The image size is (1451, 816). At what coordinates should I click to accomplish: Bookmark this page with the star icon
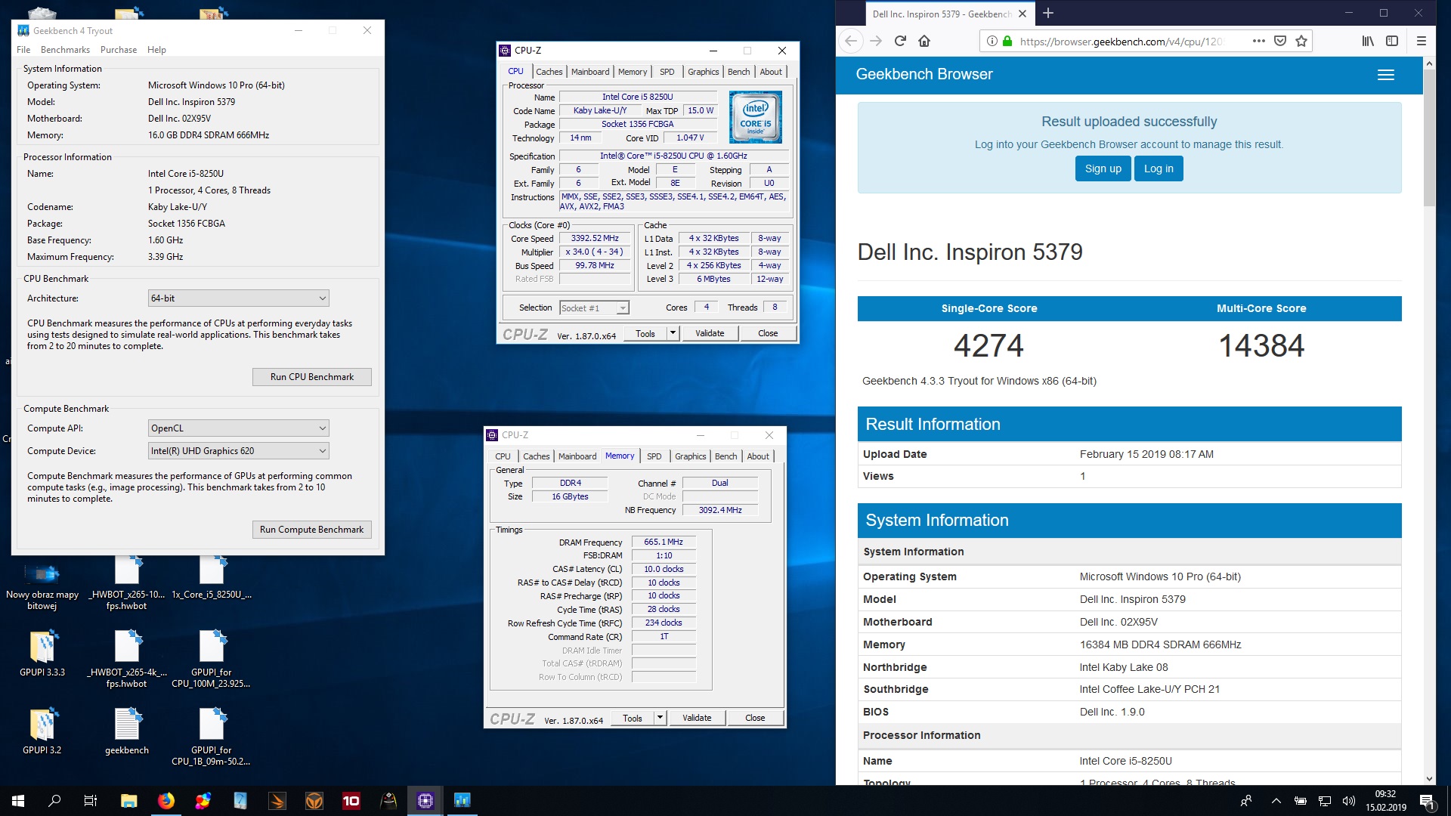pos(1301,41)
